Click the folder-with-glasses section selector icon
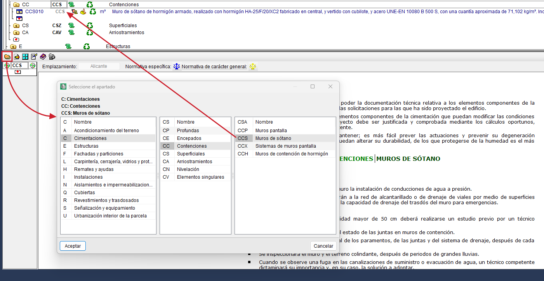The width and height of the screenshot is (544, 281). [x=7, y=57]
